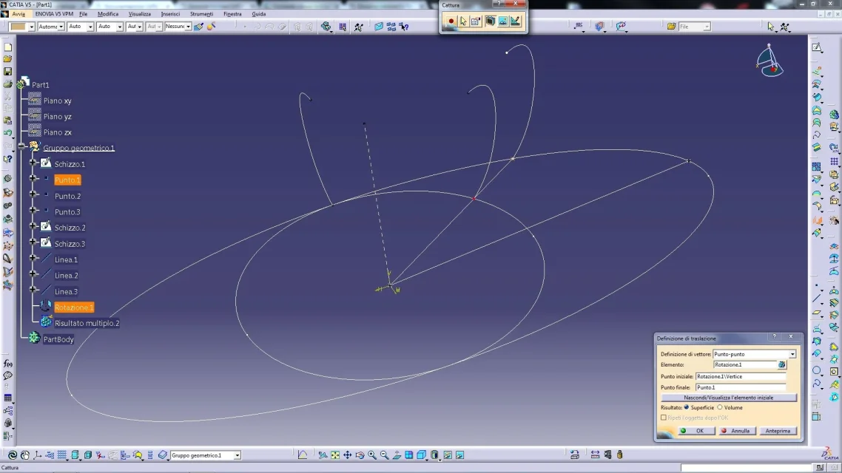Click the Anteprima button

(778, 431)
